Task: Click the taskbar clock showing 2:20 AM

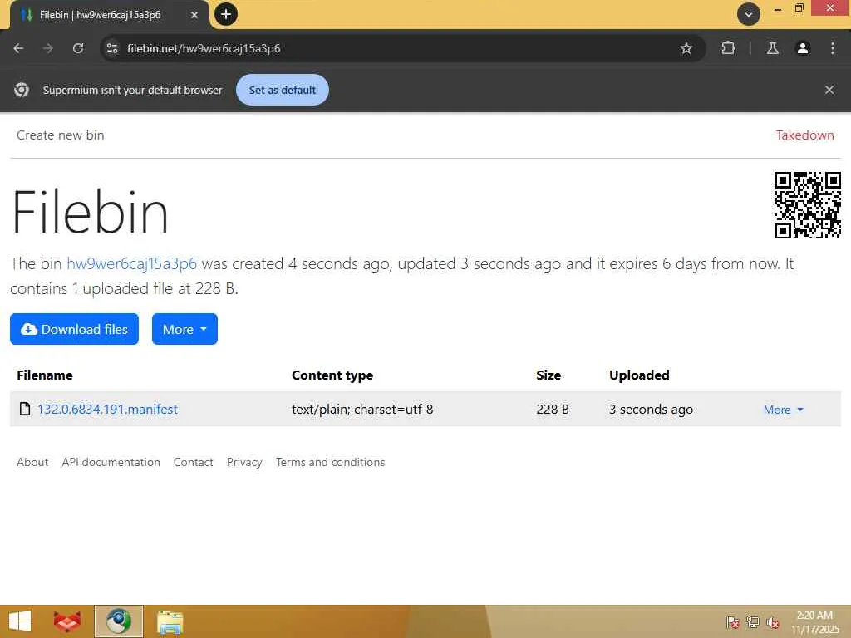Action: pyautogui.click(x=814, y=621)
